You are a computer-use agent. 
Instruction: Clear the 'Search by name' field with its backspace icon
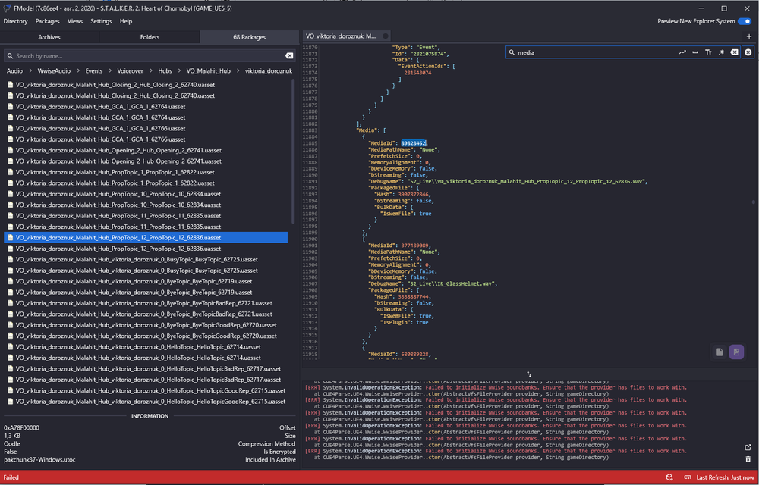(x=289, y=56)
